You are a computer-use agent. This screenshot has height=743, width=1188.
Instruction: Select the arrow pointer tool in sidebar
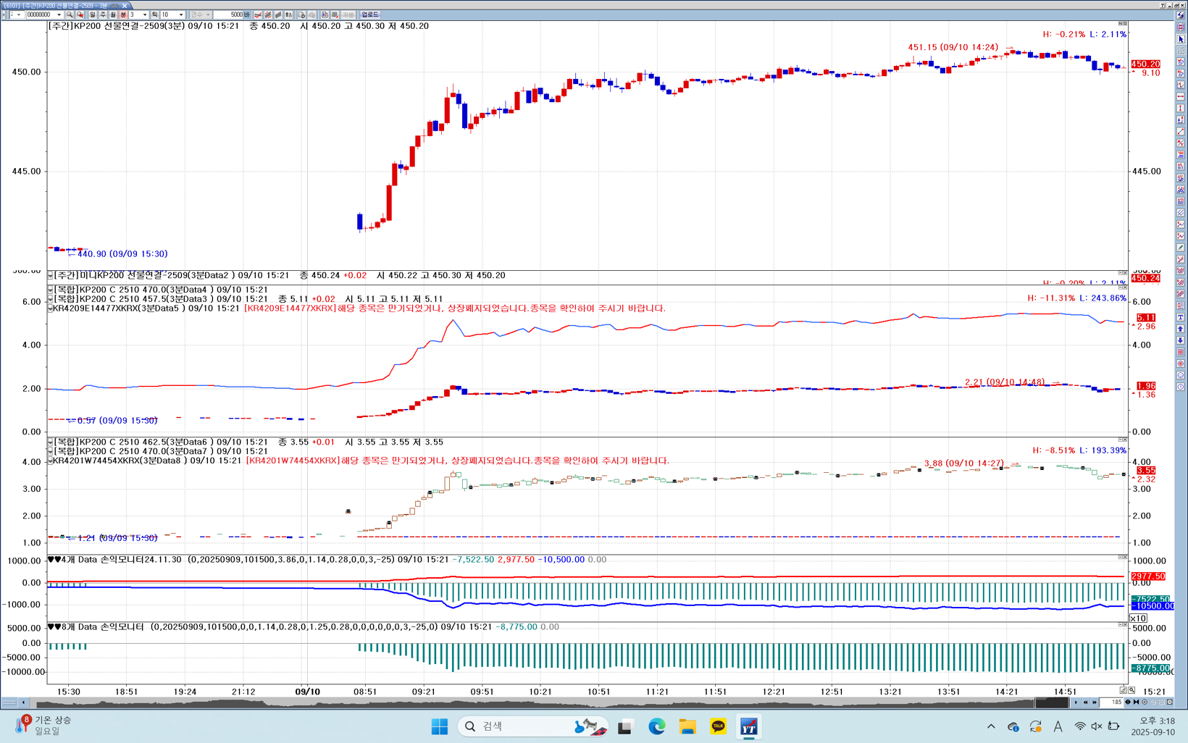pos(1181,39)
